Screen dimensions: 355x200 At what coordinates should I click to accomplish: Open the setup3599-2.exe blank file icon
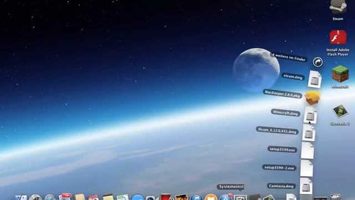click(307, 168)
